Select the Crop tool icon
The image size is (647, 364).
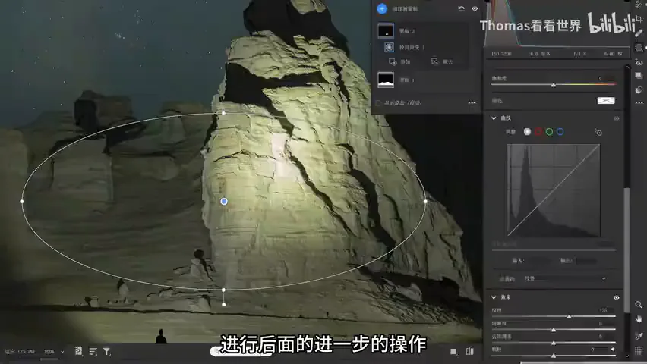[639, 19]
